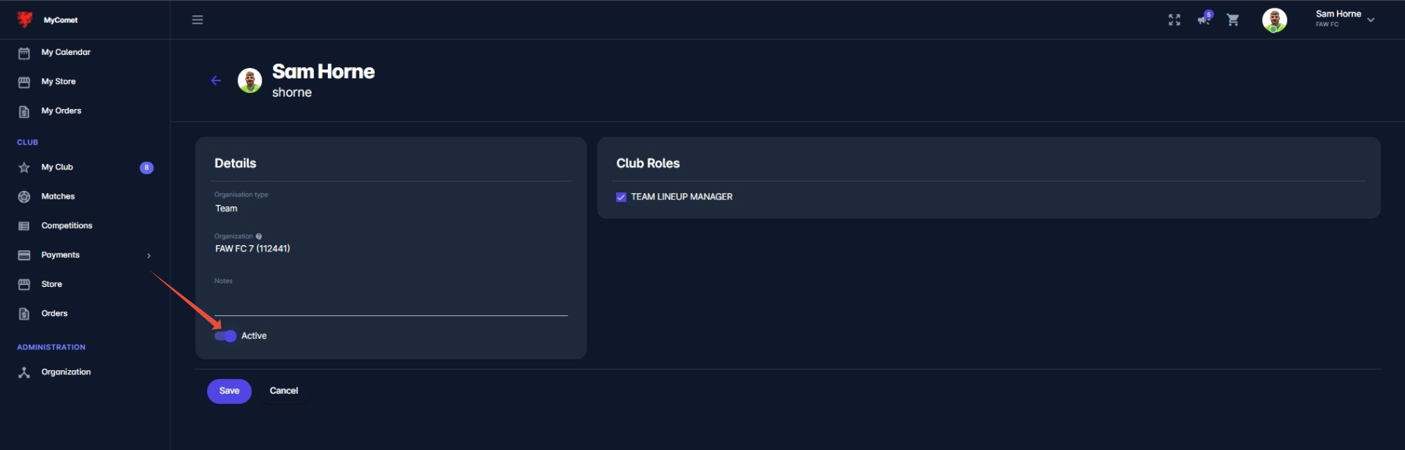Uncheck the TEAM LINEUP MANAGER checkbox
This screenshot has height=450, width=1405.
(x=621, y=197)
